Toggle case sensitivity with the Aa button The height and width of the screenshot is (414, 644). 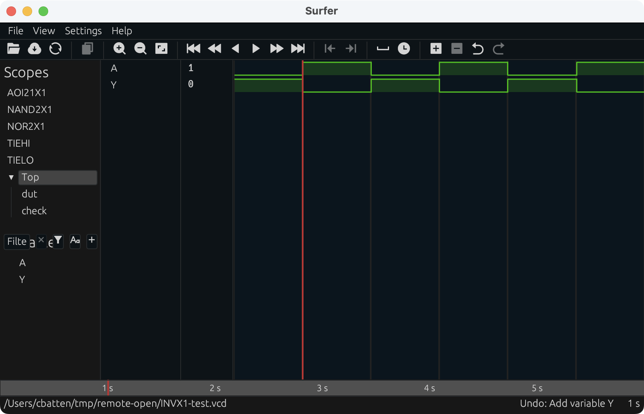(75, 241)
